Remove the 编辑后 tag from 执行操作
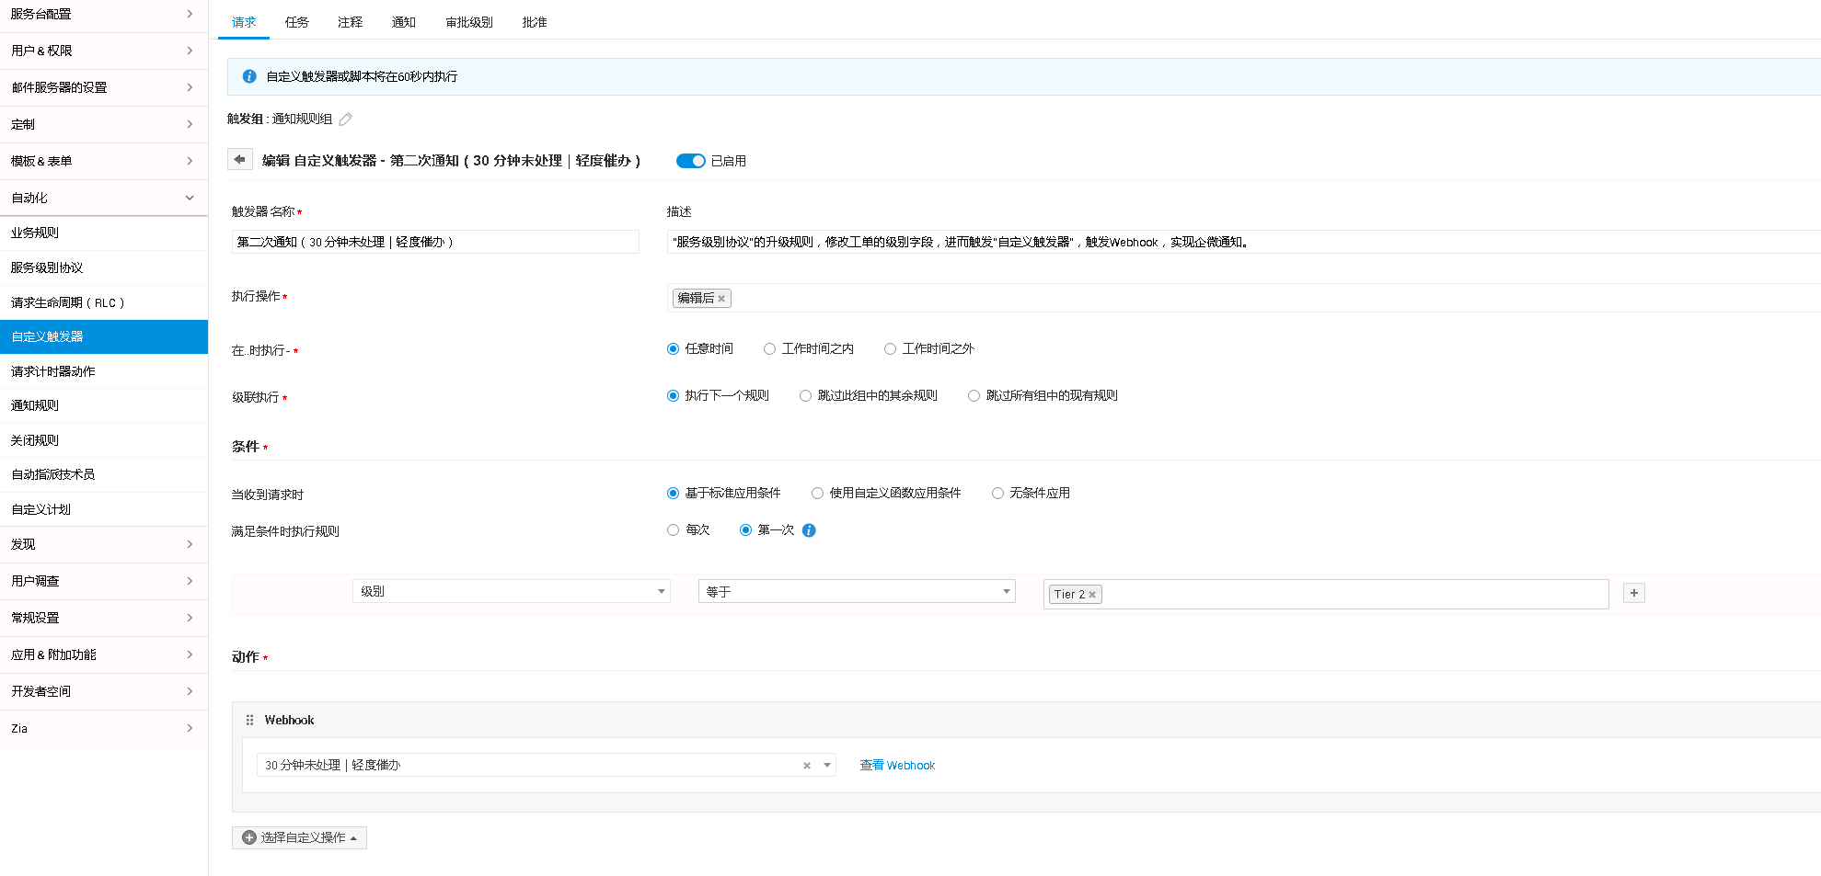 tap(721, 299)
